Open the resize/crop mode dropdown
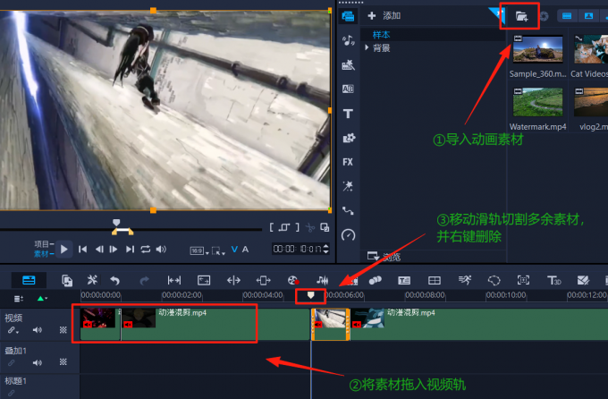Image resolution: width=608 pixels, height=399 pixels. 218,251
